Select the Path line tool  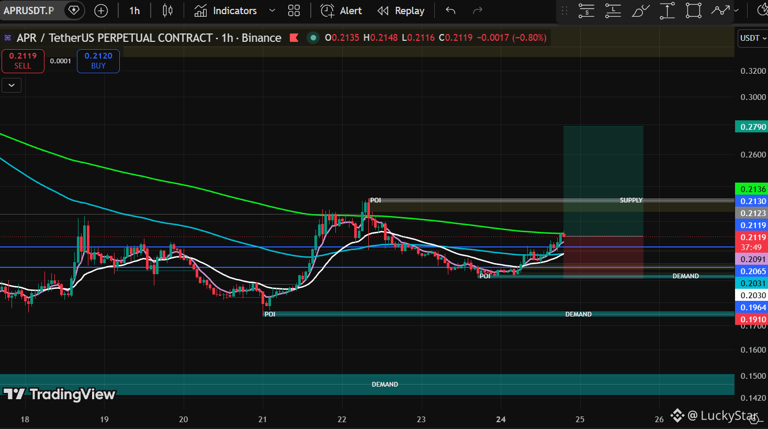pos(720,10)
